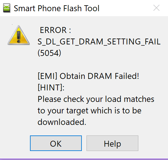This screenshot has width=168, height=160.
Task: Click the yellow warning triangle icon
Action: 18,35
